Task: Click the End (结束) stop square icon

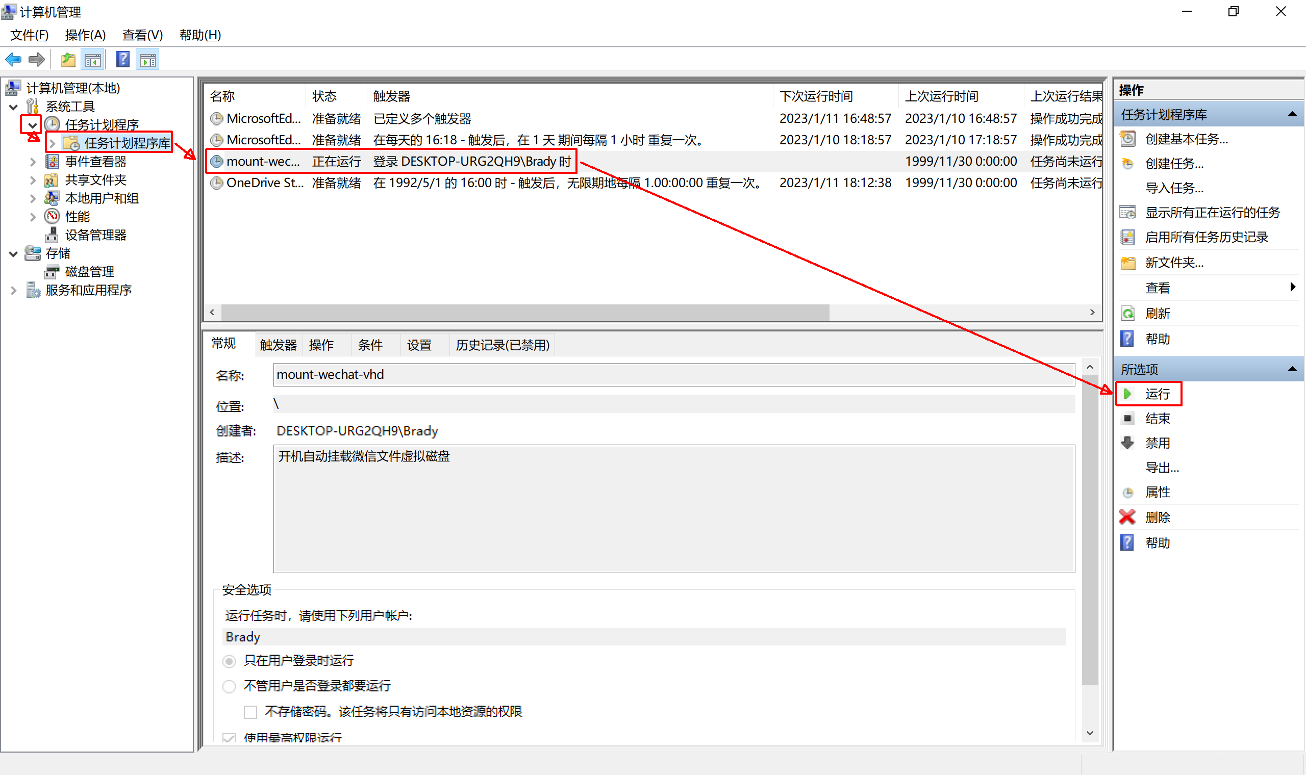Action: tap(1127, 418)
